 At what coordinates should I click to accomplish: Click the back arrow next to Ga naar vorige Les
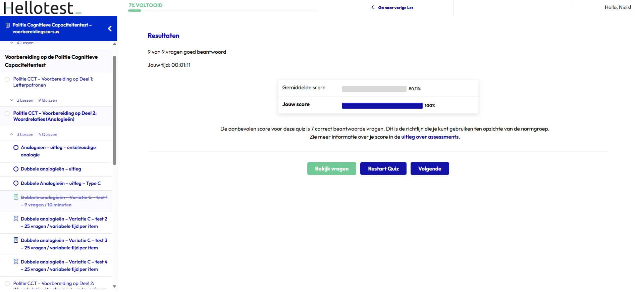pyautogui.click(x=372, y=7)
